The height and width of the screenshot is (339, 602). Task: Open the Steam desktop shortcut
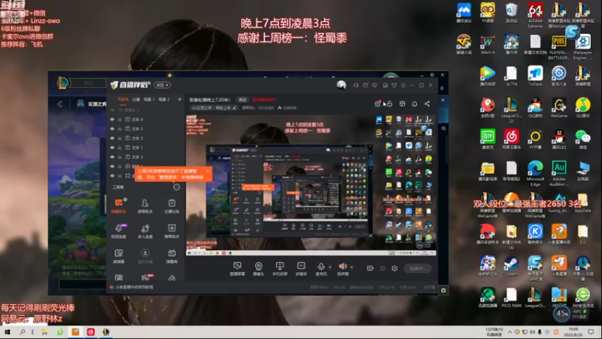point(512,266)
